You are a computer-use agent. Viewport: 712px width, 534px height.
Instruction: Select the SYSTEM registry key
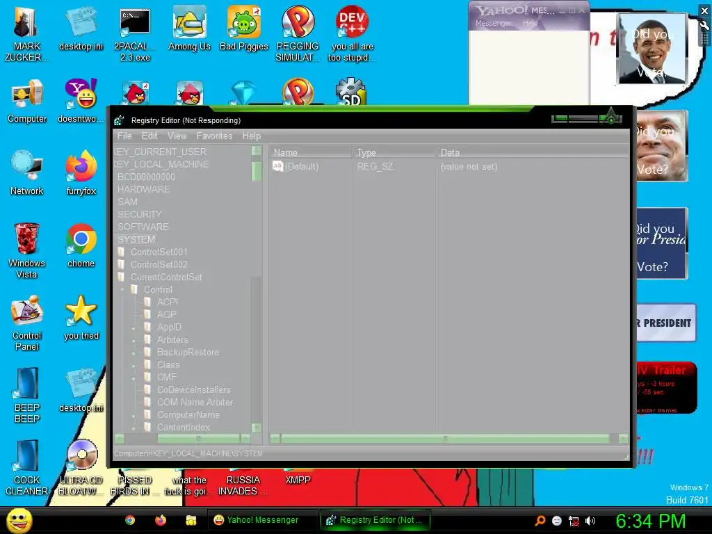(136, 239)
